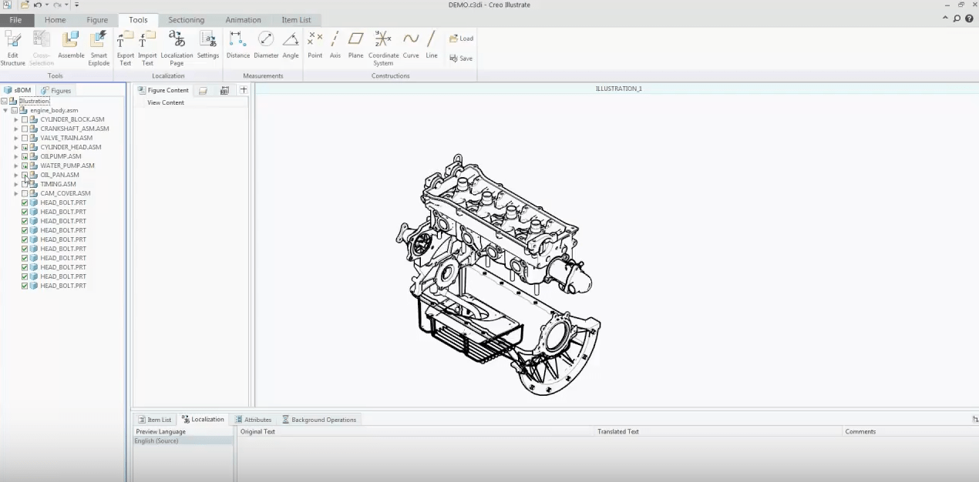Expand the CRANKSHAFT_ASM.ASM tree node
979x482 pixels.
15,129
